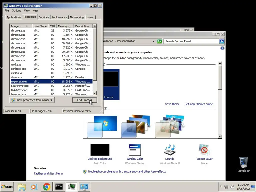Open the File menu in Task Manager

pyautogui.click(x=7, y=10)
